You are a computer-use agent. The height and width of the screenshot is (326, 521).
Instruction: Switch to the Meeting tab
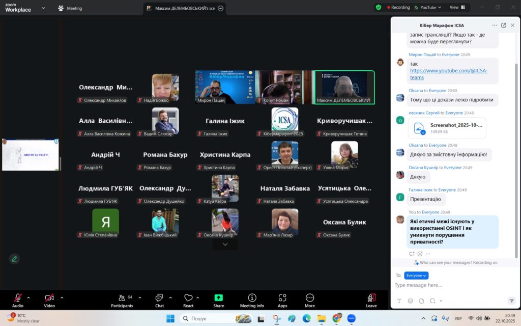pyautogui.click(x=70, y=8)
